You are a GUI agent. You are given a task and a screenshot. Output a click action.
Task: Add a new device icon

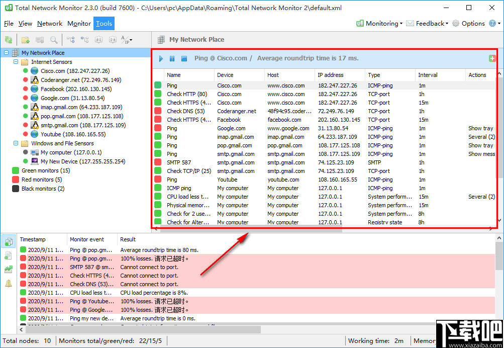[39, 39]
